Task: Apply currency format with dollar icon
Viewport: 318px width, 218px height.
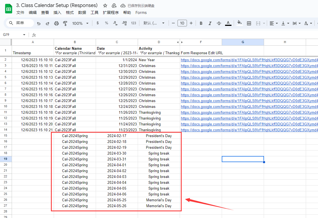Action: coord(98,23)
